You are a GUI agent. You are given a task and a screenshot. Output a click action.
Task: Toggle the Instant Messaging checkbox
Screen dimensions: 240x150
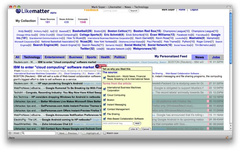(105, 105)
